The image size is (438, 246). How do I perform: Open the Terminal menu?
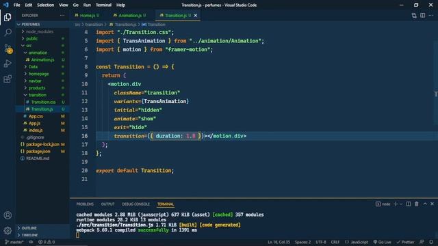click(103, 5)
